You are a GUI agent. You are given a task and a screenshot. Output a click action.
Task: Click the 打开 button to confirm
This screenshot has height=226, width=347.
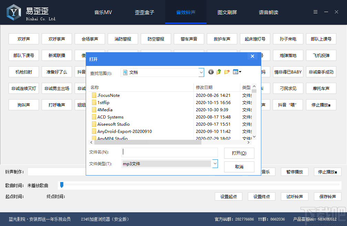point(239,153)
